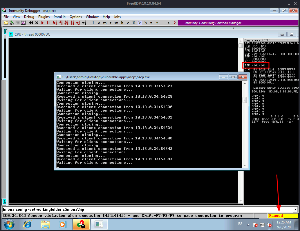Open Windows Explorer from taskbar

45,224
